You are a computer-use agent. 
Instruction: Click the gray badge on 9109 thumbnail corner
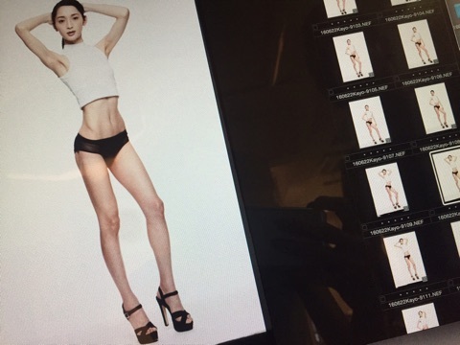tap(406, 208)
